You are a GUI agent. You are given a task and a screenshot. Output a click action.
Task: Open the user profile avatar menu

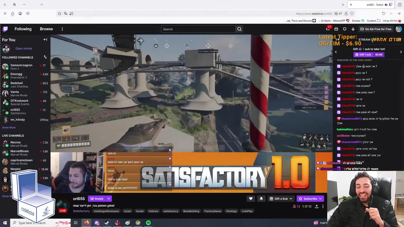click(x=399, y=29)
